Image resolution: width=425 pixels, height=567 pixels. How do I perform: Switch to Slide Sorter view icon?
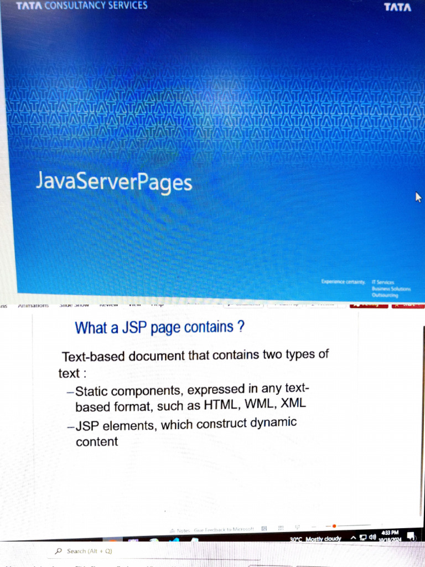click(x=281, y=528)
